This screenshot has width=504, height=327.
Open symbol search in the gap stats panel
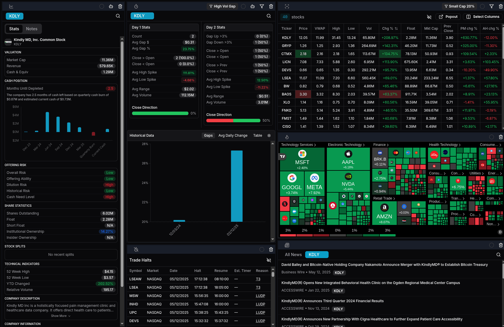point(269,16)
